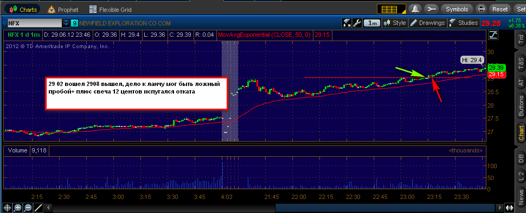Open the Style dropdown menu
The width and height of the screenshot is (526, 213).
[x=395, y=23]
